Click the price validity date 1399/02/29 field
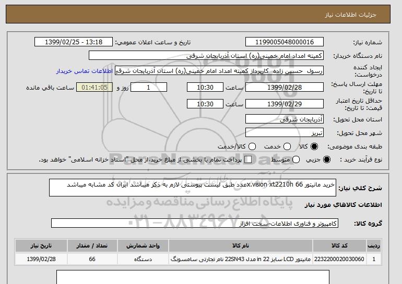 (285, 104)
